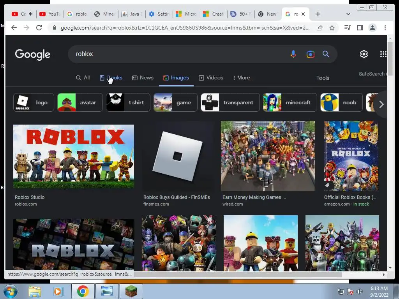The width and height of the screenshot is (399, 299).
Task: Close the active roblox search tab
Action: (303, 14)
